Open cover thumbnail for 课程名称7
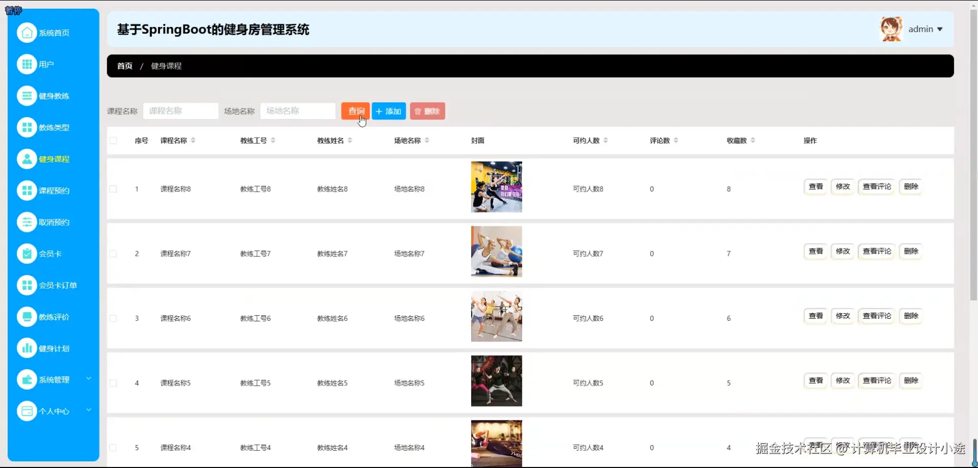Screen dimensions: 978x468 tap(497, 251)
